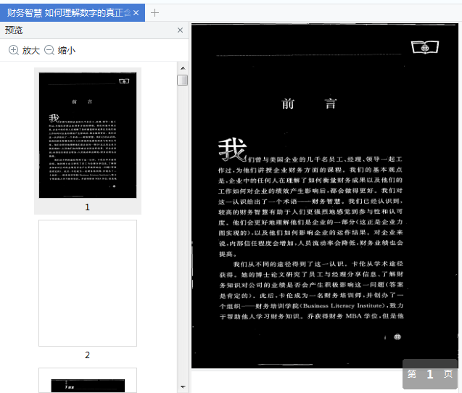The width and height of the screenshot is (462, 393).
Task: Click the thumbnail panel scrollbar handle
Action: click(x=183, y=80)
